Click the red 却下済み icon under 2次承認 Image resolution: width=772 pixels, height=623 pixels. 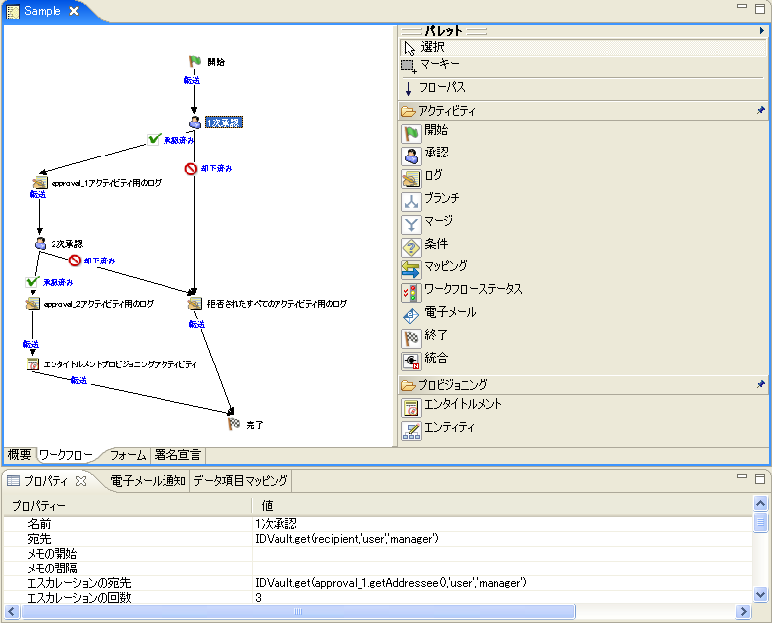coord(75,260)
